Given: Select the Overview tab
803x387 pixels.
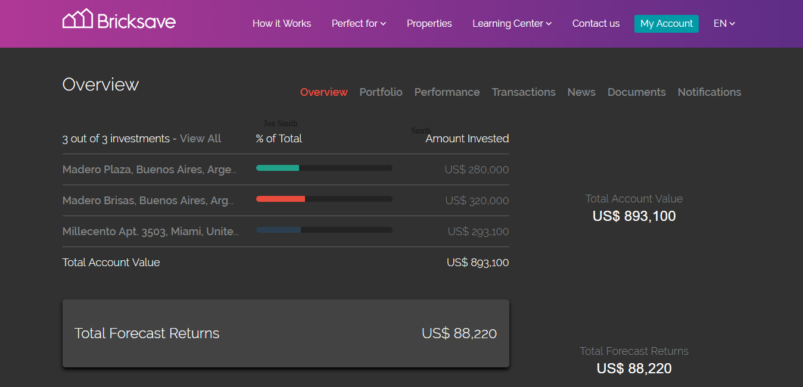Looking at the screenshot, I should (323, 92).
